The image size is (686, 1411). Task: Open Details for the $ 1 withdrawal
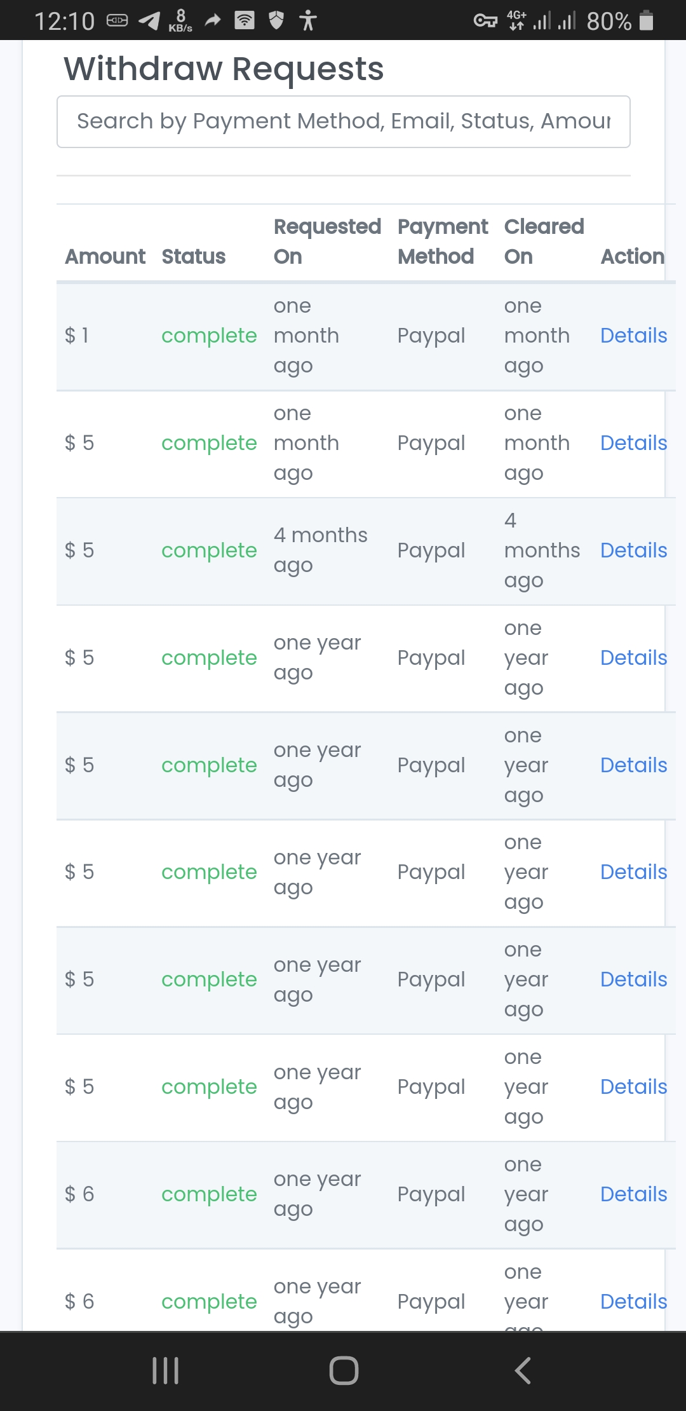tap(633, 336)
